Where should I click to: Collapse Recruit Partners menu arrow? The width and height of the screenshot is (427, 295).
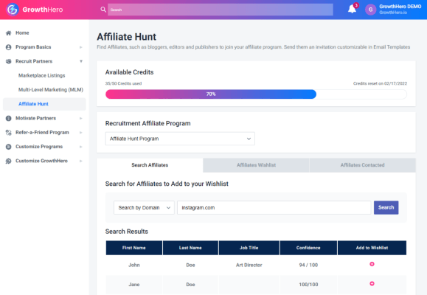pyautogui.click(x=81, y=61)
